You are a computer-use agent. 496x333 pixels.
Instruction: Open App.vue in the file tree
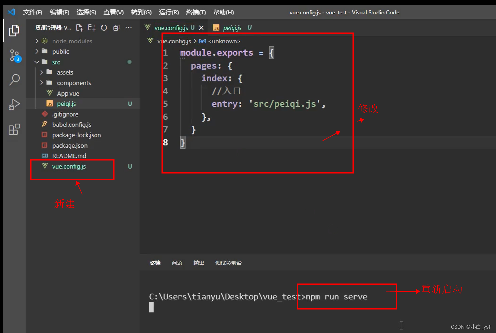pyautogui.click(x=82, y=93)
